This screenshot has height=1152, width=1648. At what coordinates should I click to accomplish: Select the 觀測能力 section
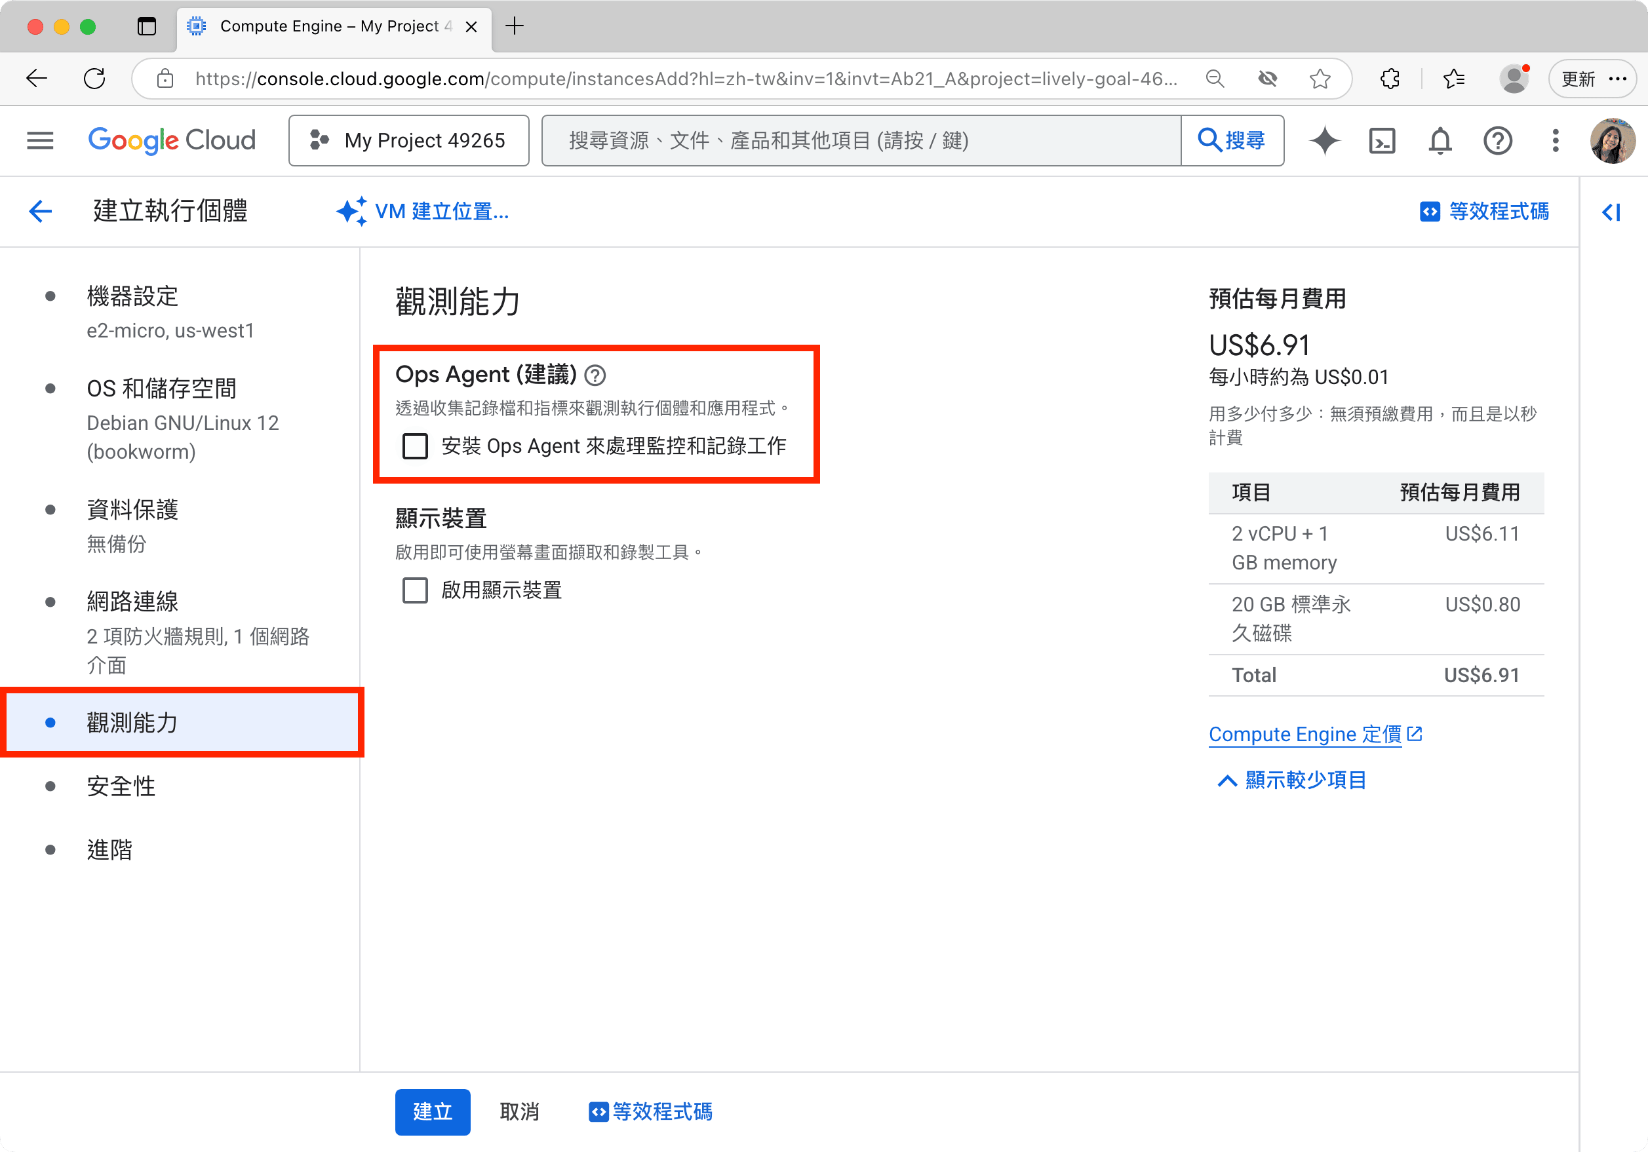[x=180, y=722]
